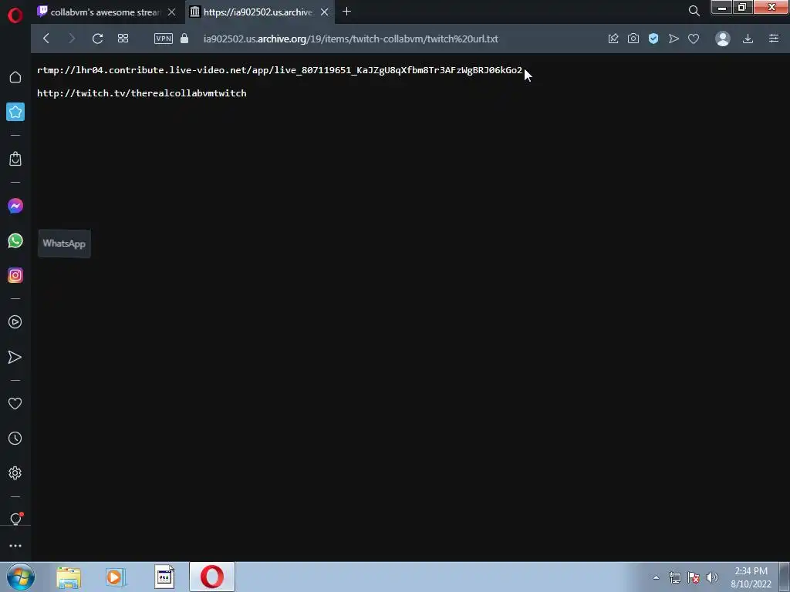Reload the current page
790x592 pixels.
pos(98,39)
